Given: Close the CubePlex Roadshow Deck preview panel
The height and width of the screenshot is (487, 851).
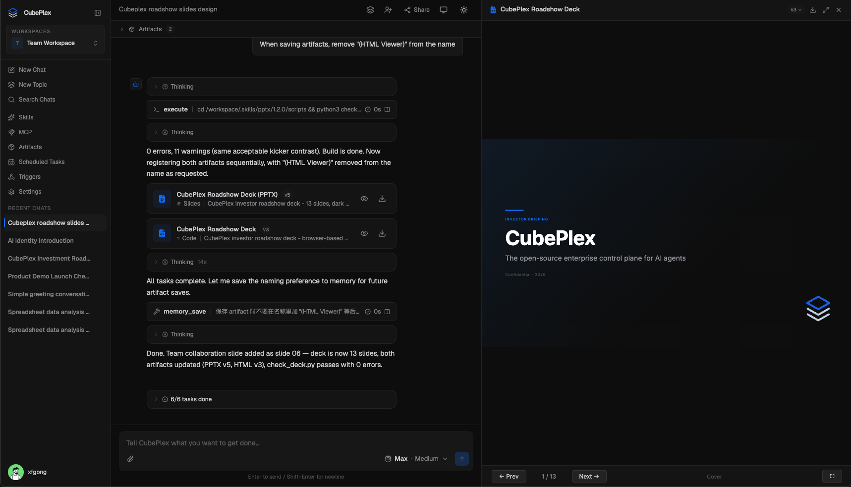Looking at the screenshot, I should coord(839,10).
